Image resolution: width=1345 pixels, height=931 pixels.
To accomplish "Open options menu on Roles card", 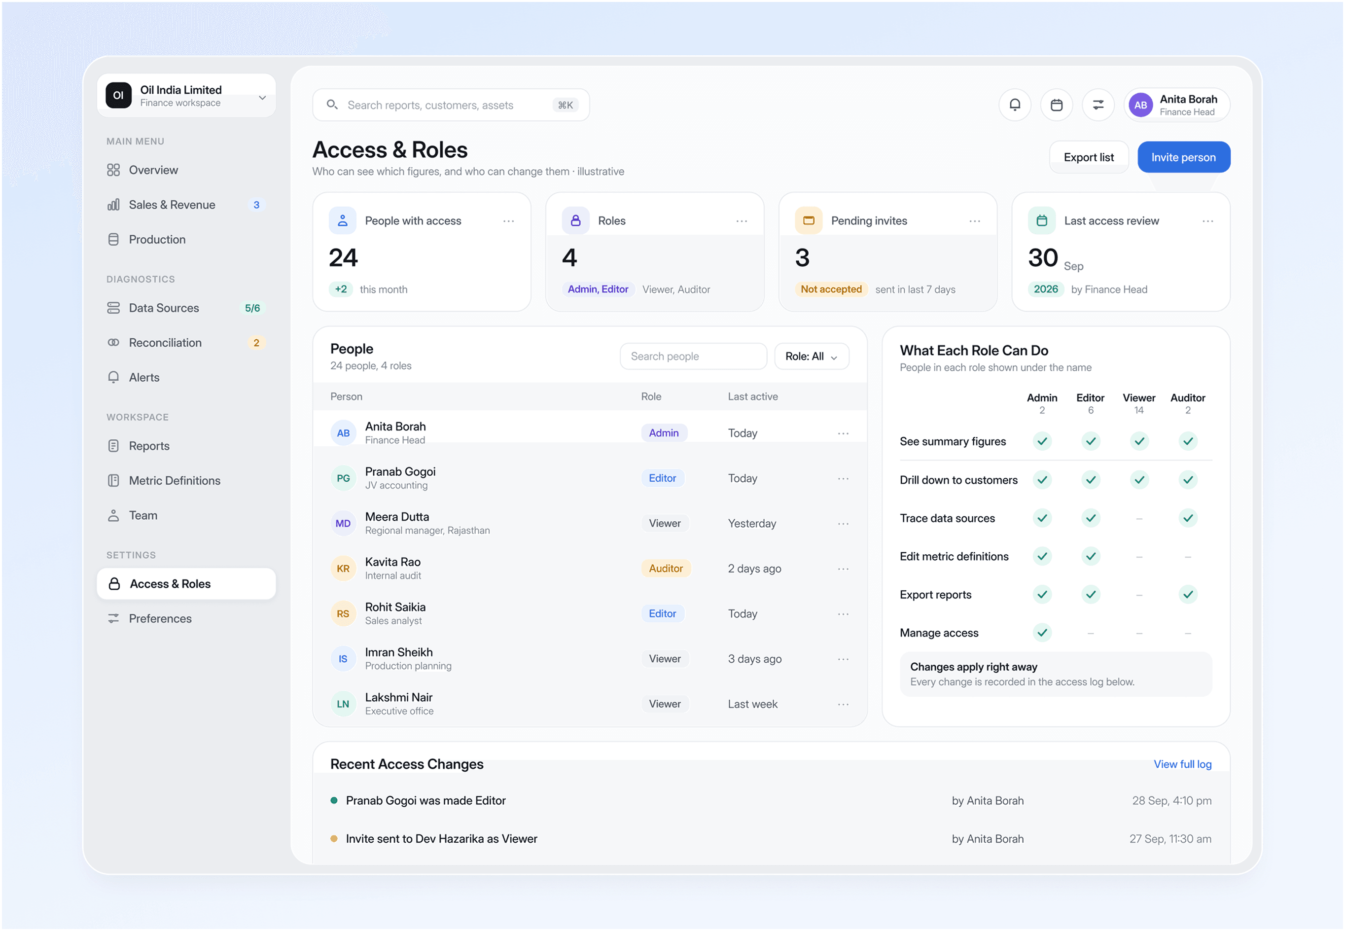I will tap(742, 221).
